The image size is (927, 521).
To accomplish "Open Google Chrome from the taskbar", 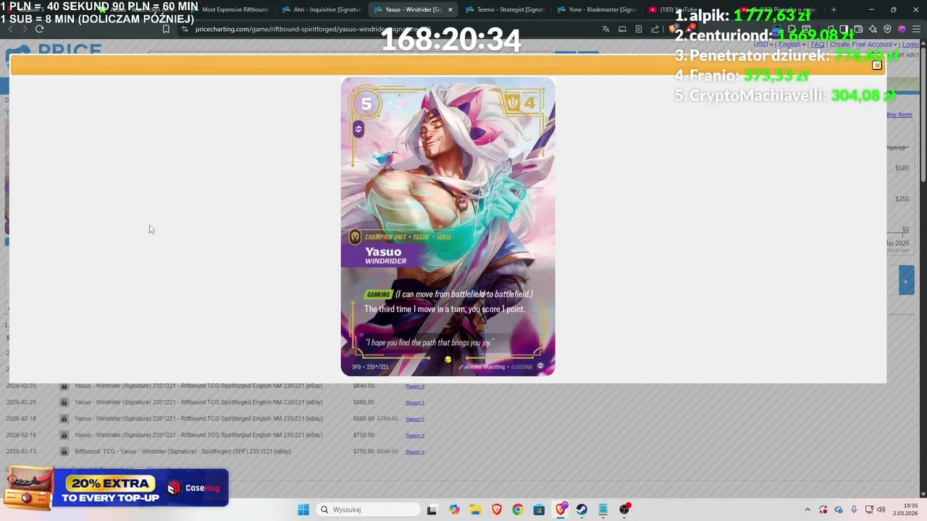I will (x=517, y=509).
